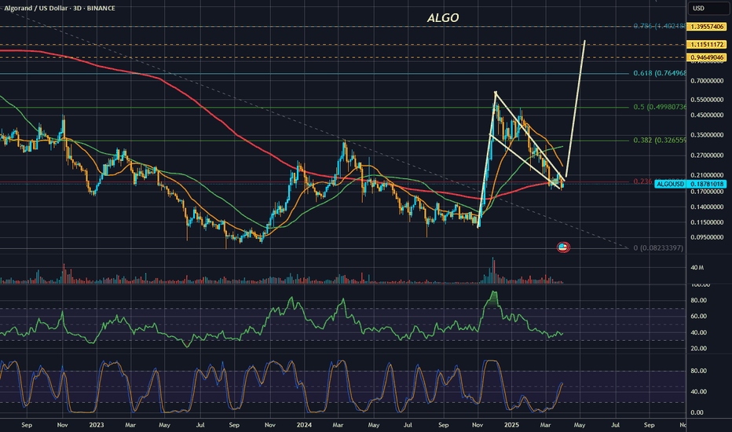Click the US economic event flag icon
The image size is (732, 432).
pyautogui.click(x=563, y=247)
